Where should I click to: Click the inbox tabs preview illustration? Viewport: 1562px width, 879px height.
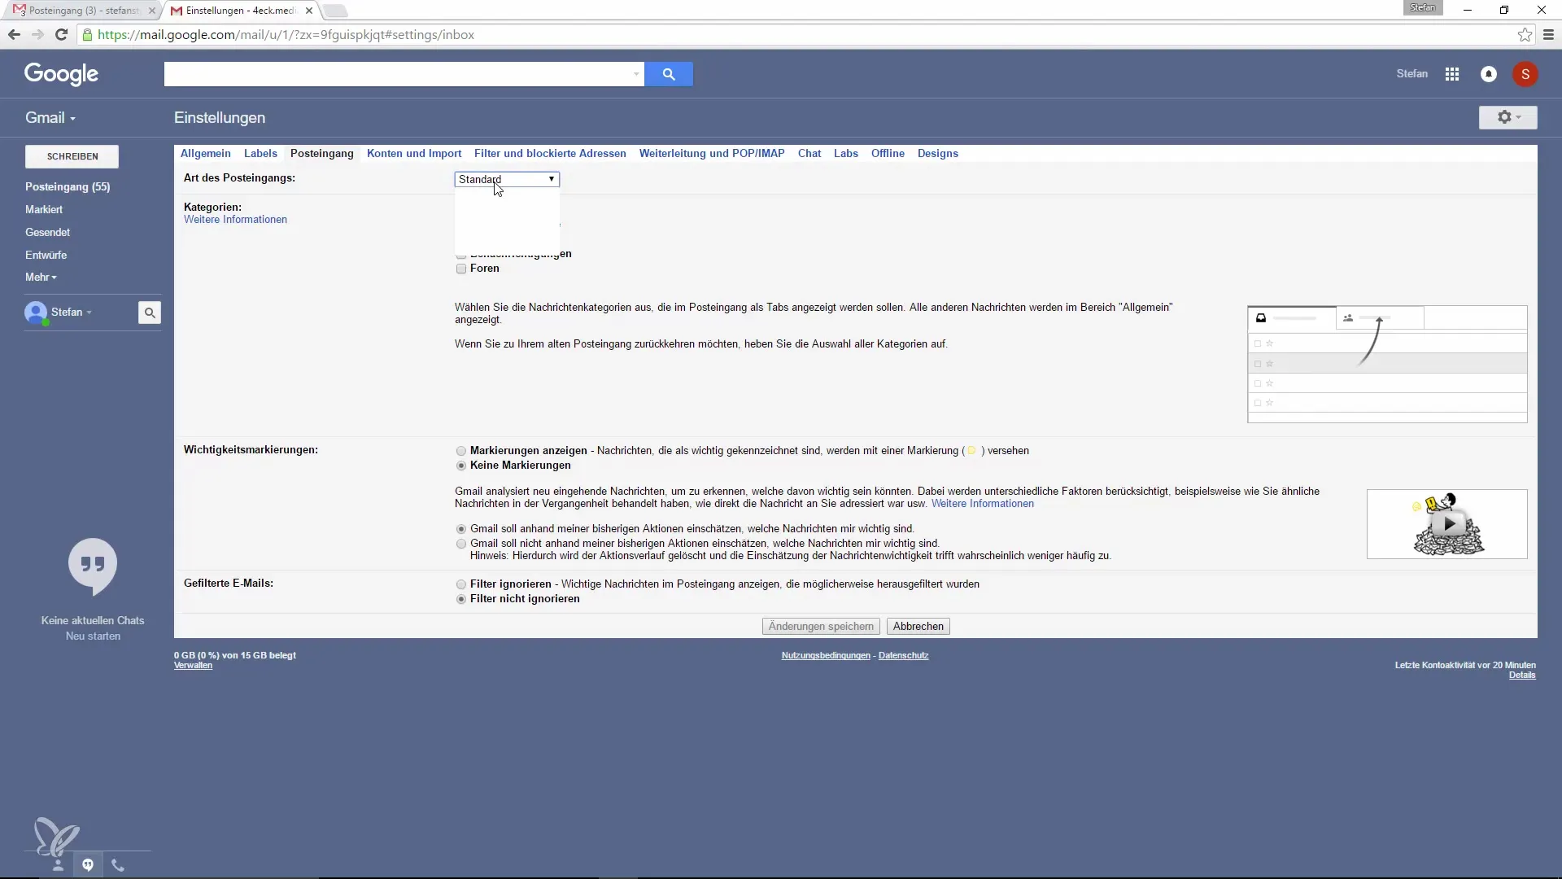[x=1387, y=364]
